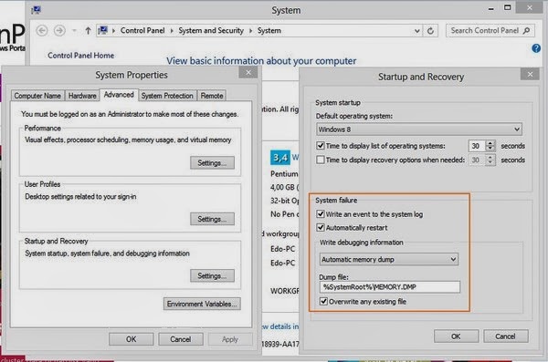The width and height of the screenshot is (548, 362).
Task: Expand chevron after System and Security breadcrumb
Action: (x=250, y=31)
